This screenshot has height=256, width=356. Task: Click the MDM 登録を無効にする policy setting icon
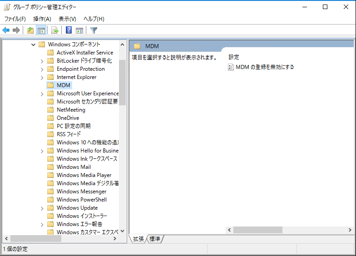click(x=231, y=67)
